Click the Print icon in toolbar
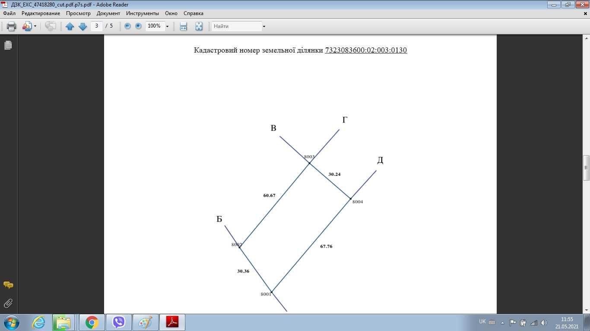 tap(12, 26)
